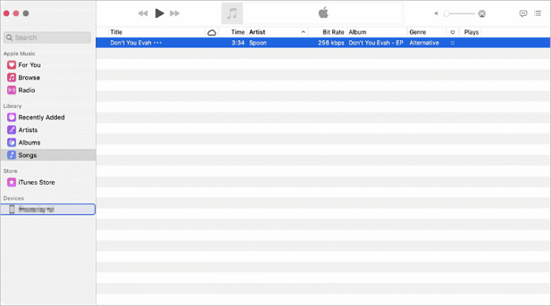Focus the Search field
Image resolution: width=551 pixels, height=306 pixels.
tap(47, 38)
